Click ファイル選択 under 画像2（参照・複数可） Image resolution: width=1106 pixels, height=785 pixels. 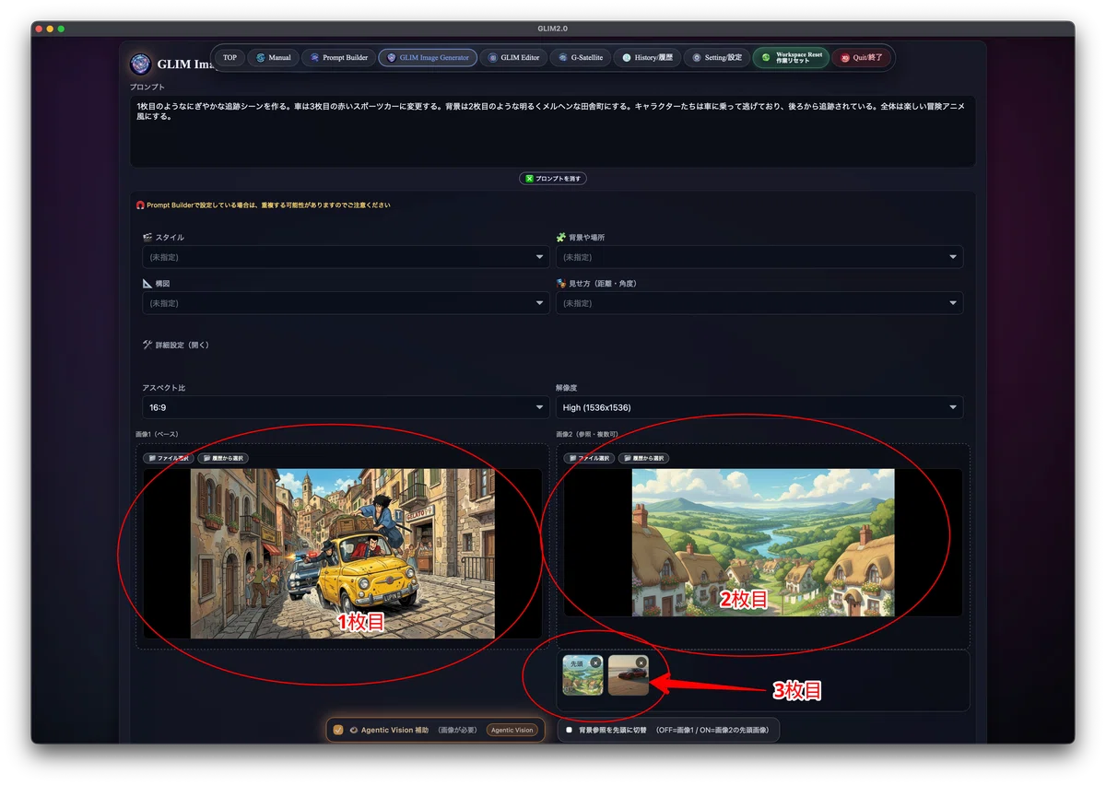click(589, 458)
